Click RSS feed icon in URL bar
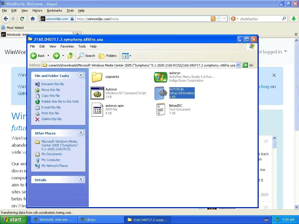Screen dimensions: 299x224 [x=213, y=19]
